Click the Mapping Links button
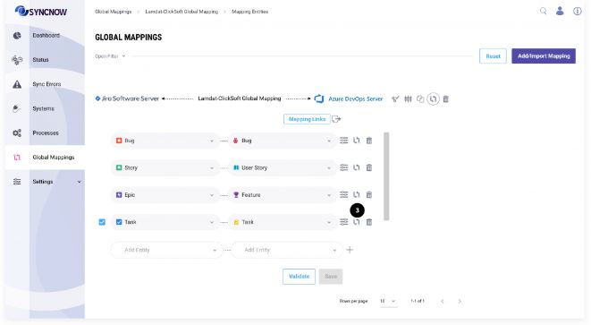Image resolution: width=591 pixels, height=325 pixels. click(x=307, y=119)
